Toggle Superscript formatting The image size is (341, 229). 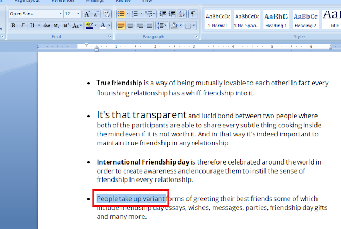66,26
